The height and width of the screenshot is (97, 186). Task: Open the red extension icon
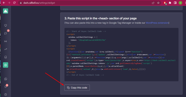click(165, 3)
